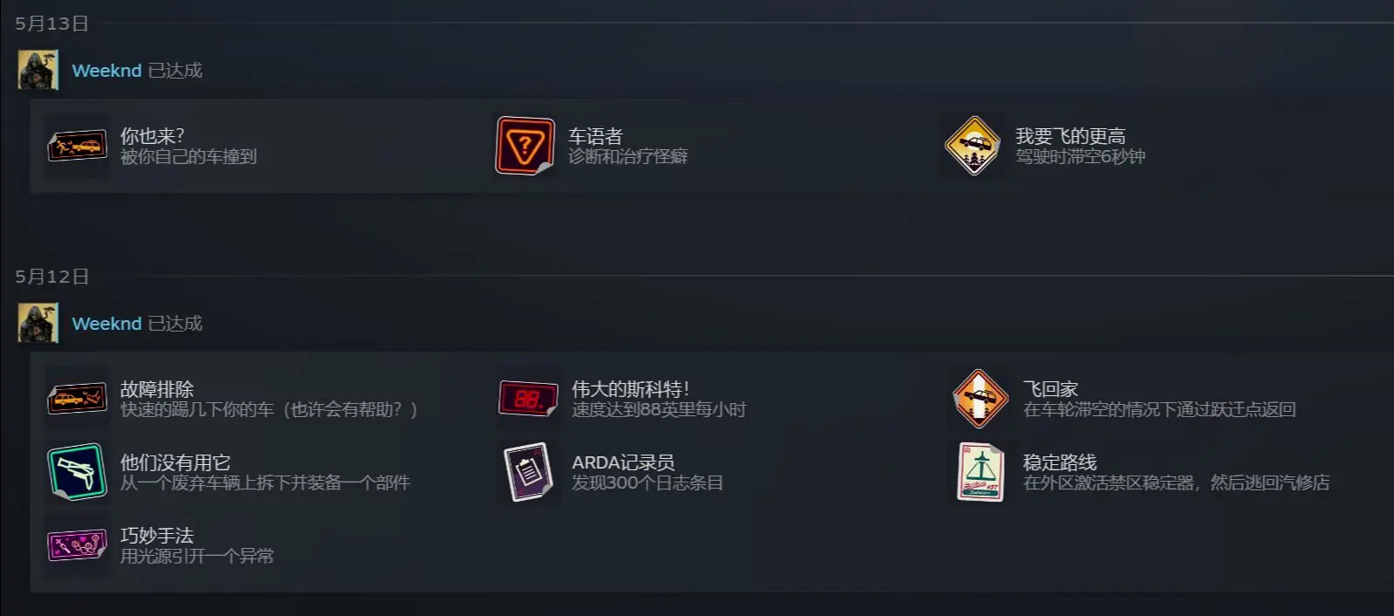Click the 飞回家 achievement badge icon
Viewport: 1394px width, 616px height.
tap(979, 399)
